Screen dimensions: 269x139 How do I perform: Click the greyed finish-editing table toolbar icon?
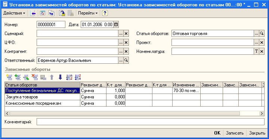tap(43, 78)
